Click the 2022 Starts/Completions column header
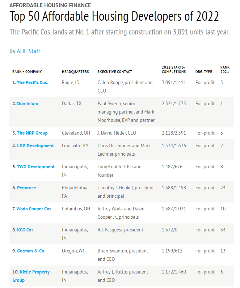 click(x=174, y=69)
